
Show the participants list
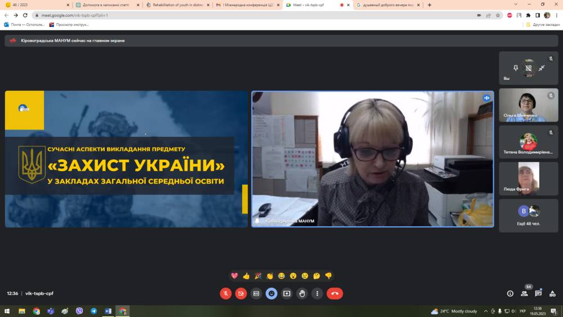(524, 293)
